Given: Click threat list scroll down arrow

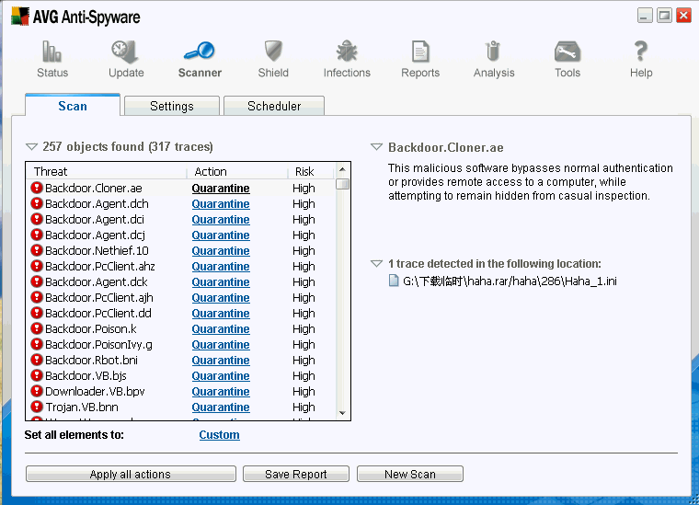Looking at the screenshot, I should pyautogui.click(x=342, y=413).
